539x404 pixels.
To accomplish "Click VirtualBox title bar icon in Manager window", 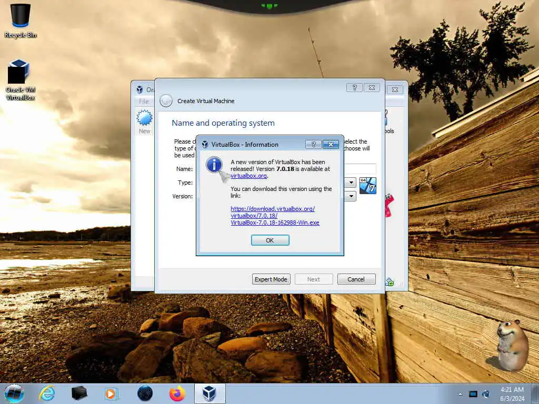I will pyautogui.click(x=139, y=89).
